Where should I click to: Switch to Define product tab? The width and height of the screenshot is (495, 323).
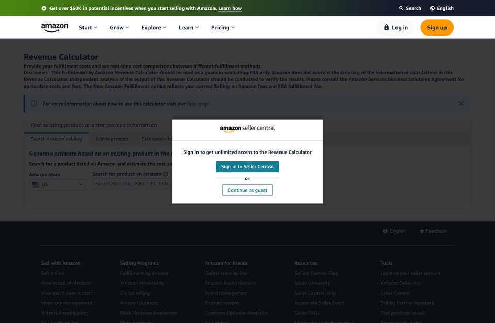(112, 139)
